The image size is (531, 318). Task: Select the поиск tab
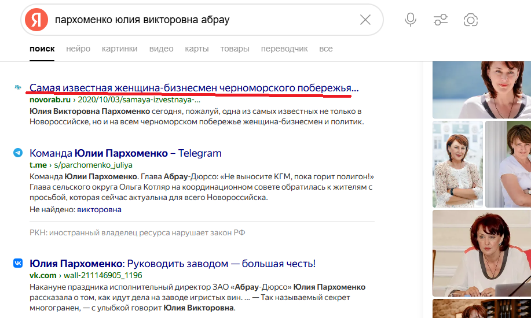(42, 49)
